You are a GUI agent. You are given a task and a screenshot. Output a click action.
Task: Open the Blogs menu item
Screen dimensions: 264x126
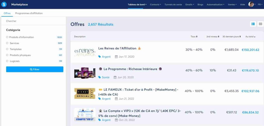[x=200, y=5]
